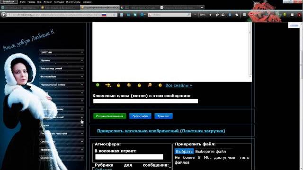Go back with the browser back arrow
The height and width of the screenshot is (170, 303).
pyautogui.click(x=4, y=15)
